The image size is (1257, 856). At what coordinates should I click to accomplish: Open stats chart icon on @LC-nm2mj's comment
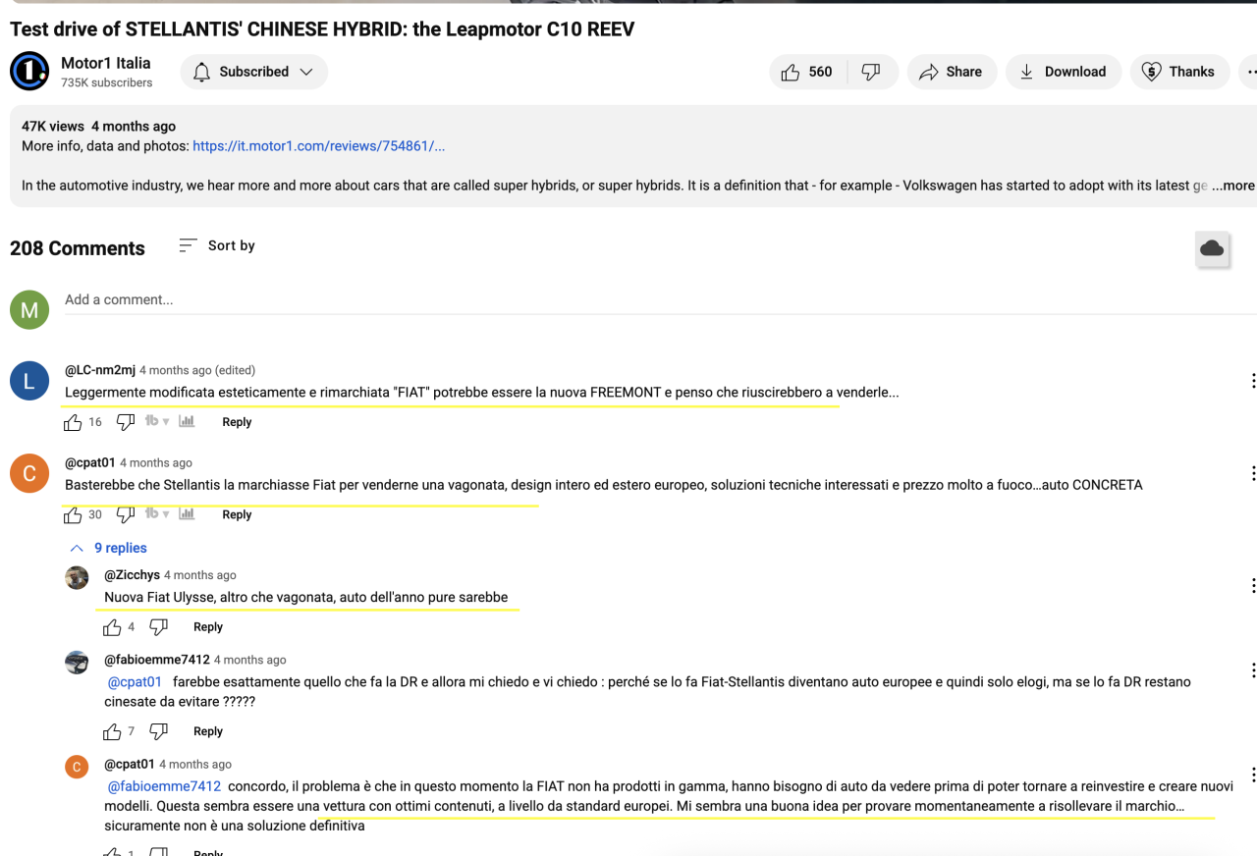click(x=187, y=421)
